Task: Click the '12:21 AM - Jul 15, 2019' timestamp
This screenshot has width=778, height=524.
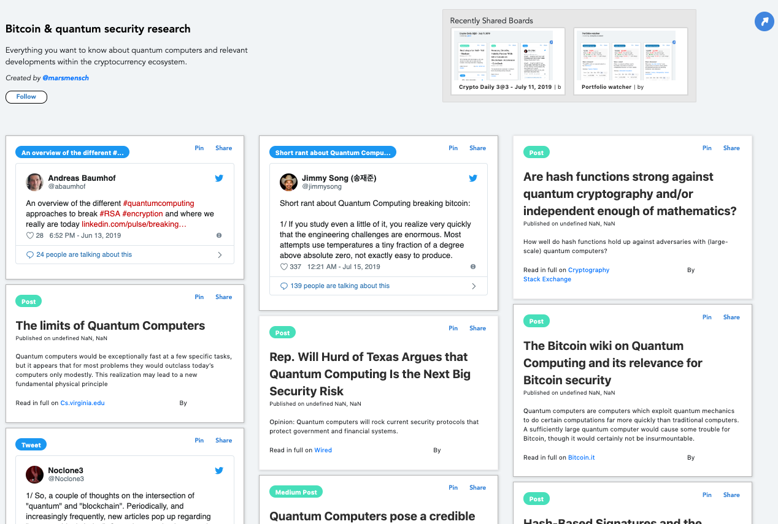Action: coord(344,267)
